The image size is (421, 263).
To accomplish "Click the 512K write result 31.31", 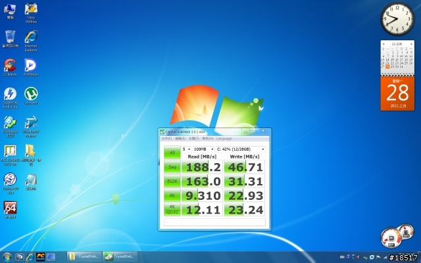I will (x=244, y=181).
